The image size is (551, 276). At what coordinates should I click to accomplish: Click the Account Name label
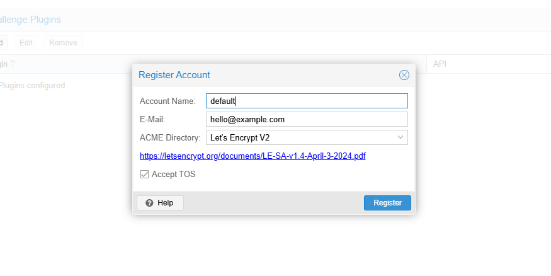click(168, 101)
